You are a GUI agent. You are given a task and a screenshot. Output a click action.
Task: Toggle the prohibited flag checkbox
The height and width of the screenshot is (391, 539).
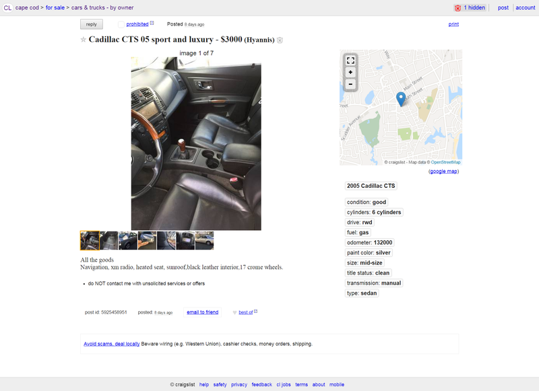121,24
